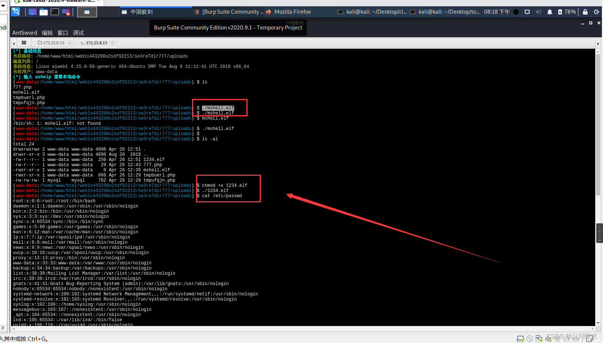This screenshot has width=603, height=343.
Task: Minimize the AntSword window
Action: coord(583,23)
